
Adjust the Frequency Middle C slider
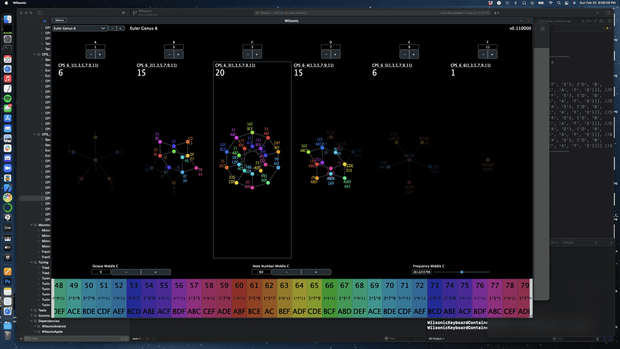pyautogui.click(x=461, y=272)
